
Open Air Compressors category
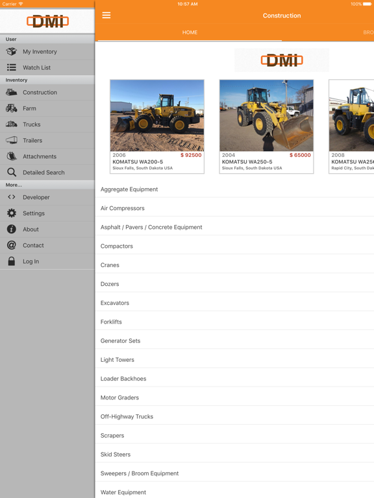pyautogui.click(x=234, y=208)
